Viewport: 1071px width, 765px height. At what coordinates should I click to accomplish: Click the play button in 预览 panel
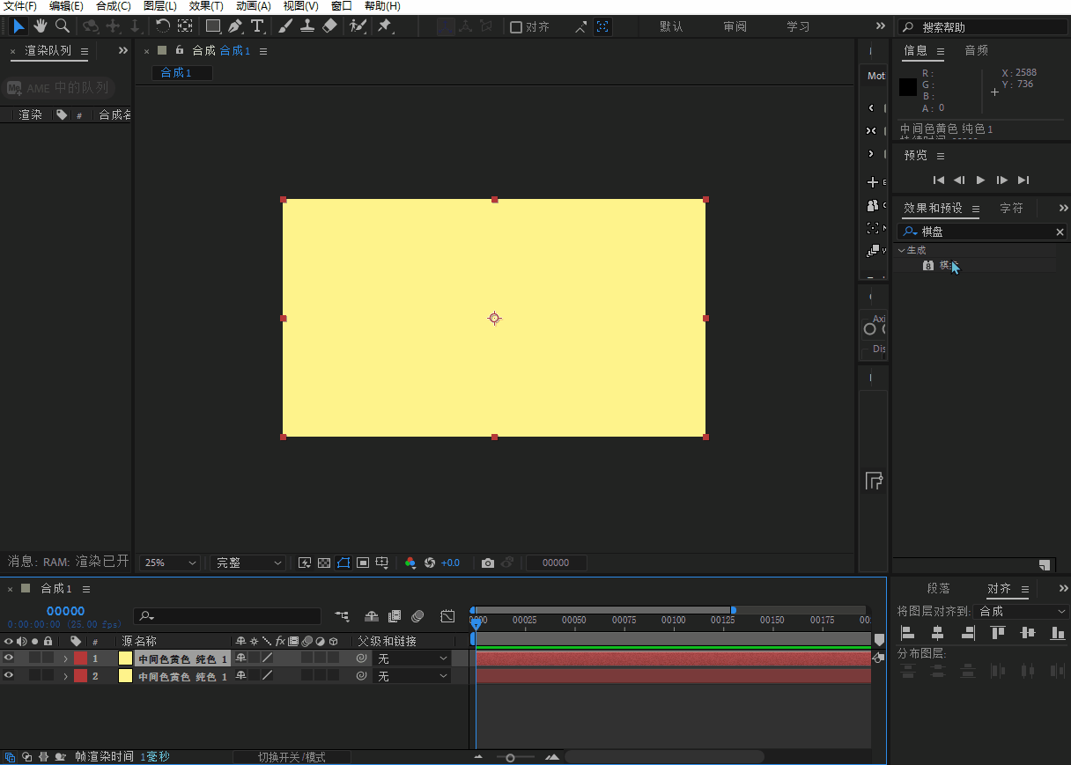tap(980, 180)
